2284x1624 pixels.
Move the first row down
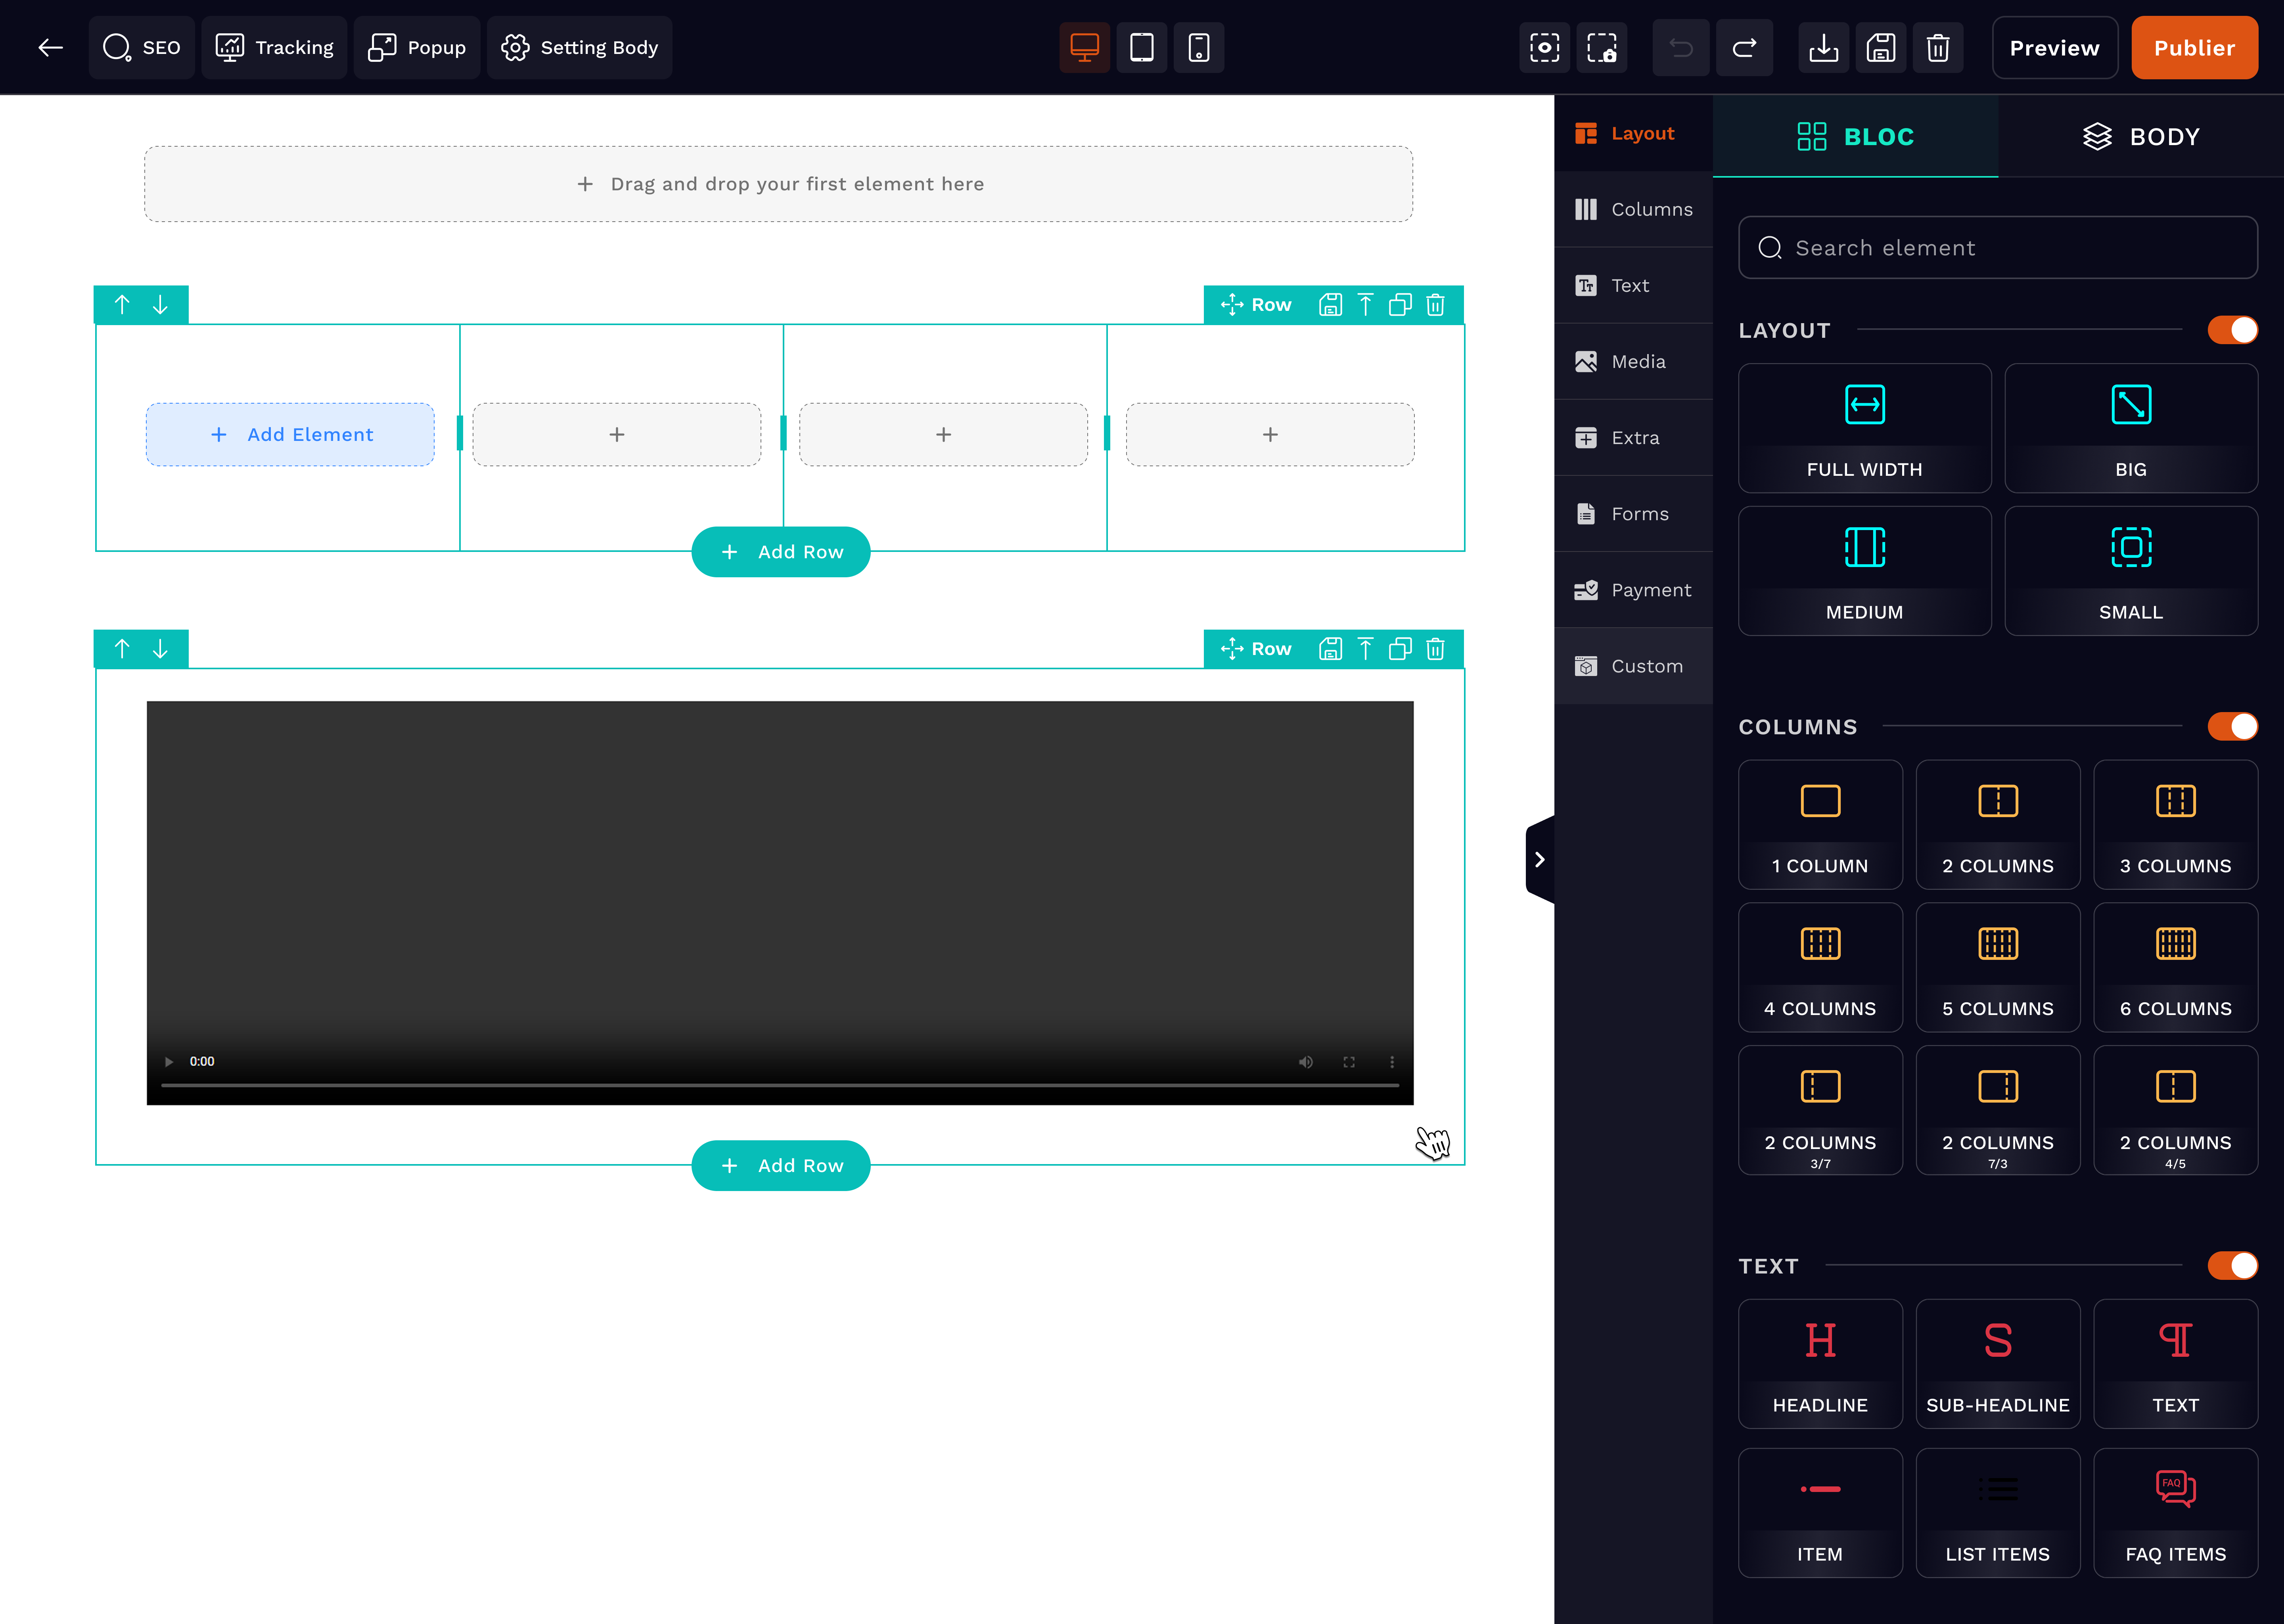[x=160, y=305]
